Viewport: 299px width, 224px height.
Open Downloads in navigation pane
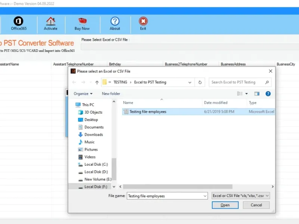click(x=90, y=134)
